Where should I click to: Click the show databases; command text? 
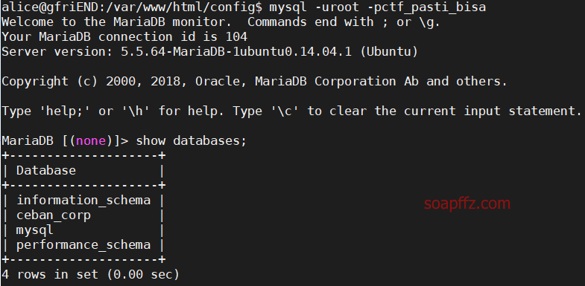[192, 141]
